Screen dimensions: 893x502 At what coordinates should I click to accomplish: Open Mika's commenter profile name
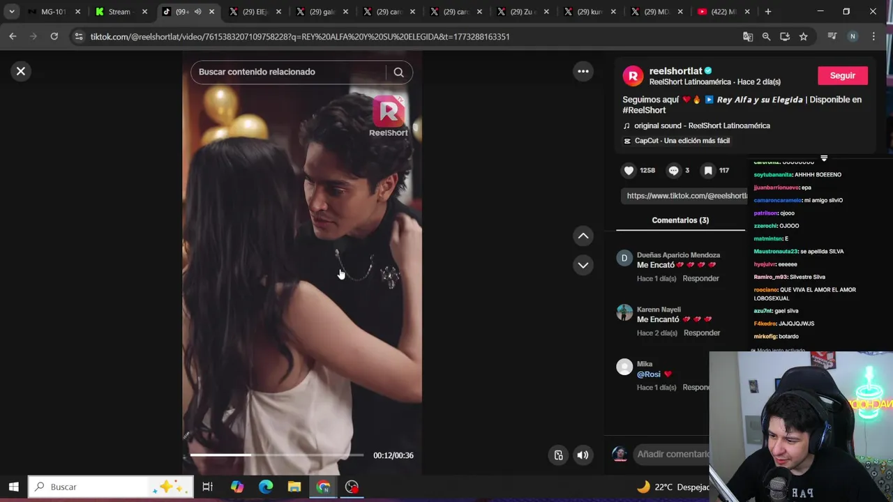(x=645, y=364)
